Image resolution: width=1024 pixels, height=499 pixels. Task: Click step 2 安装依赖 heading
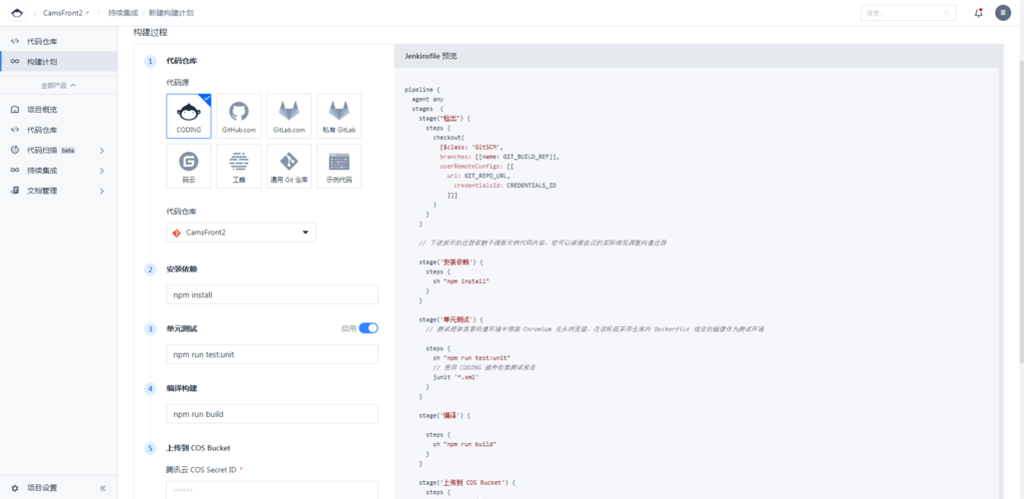[x=182, y=268]
